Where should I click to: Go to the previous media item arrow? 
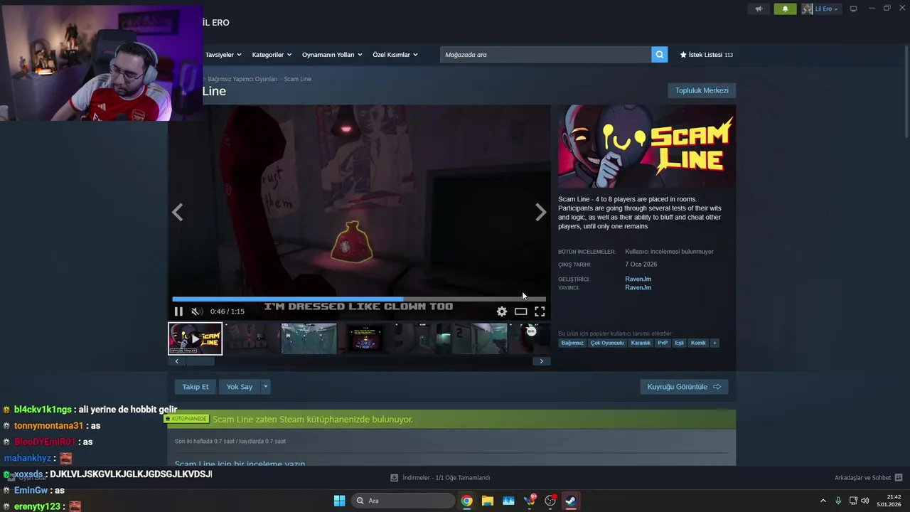click(x=177, y=212)
